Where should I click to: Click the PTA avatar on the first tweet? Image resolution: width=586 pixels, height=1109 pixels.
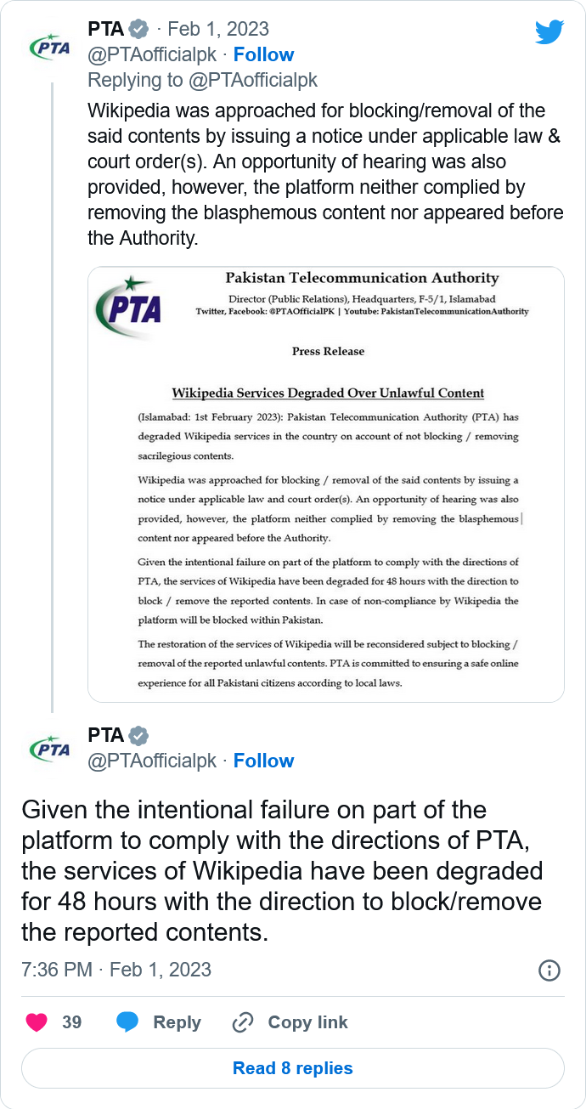point(50,45)
